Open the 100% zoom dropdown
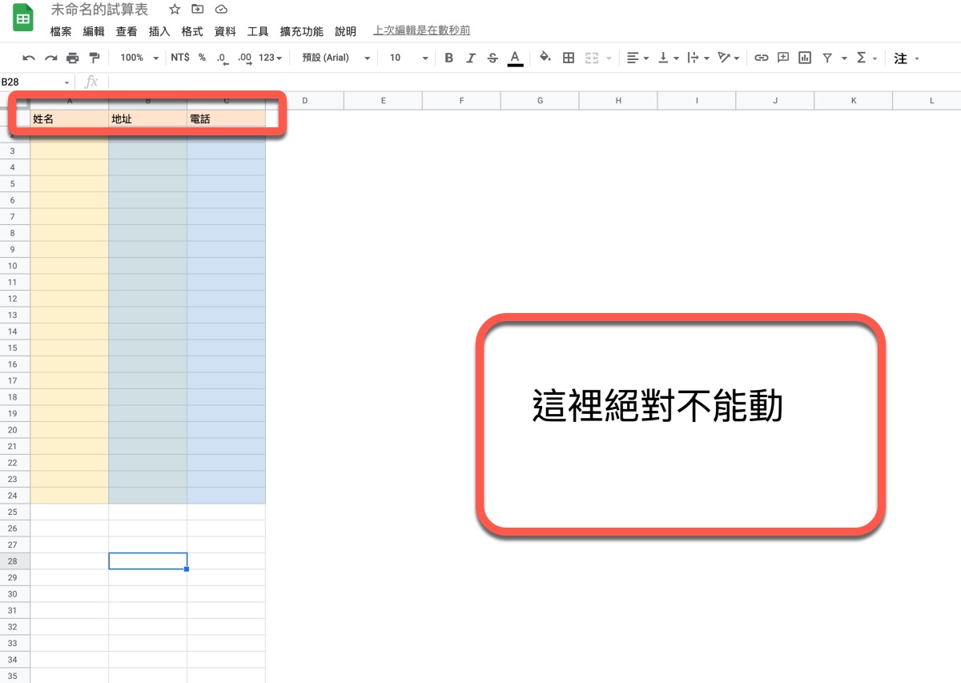 click(x=139, y=58)
